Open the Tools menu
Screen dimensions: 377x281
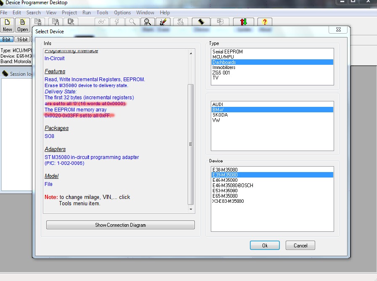pyautogui.click(x=102, y=13)
